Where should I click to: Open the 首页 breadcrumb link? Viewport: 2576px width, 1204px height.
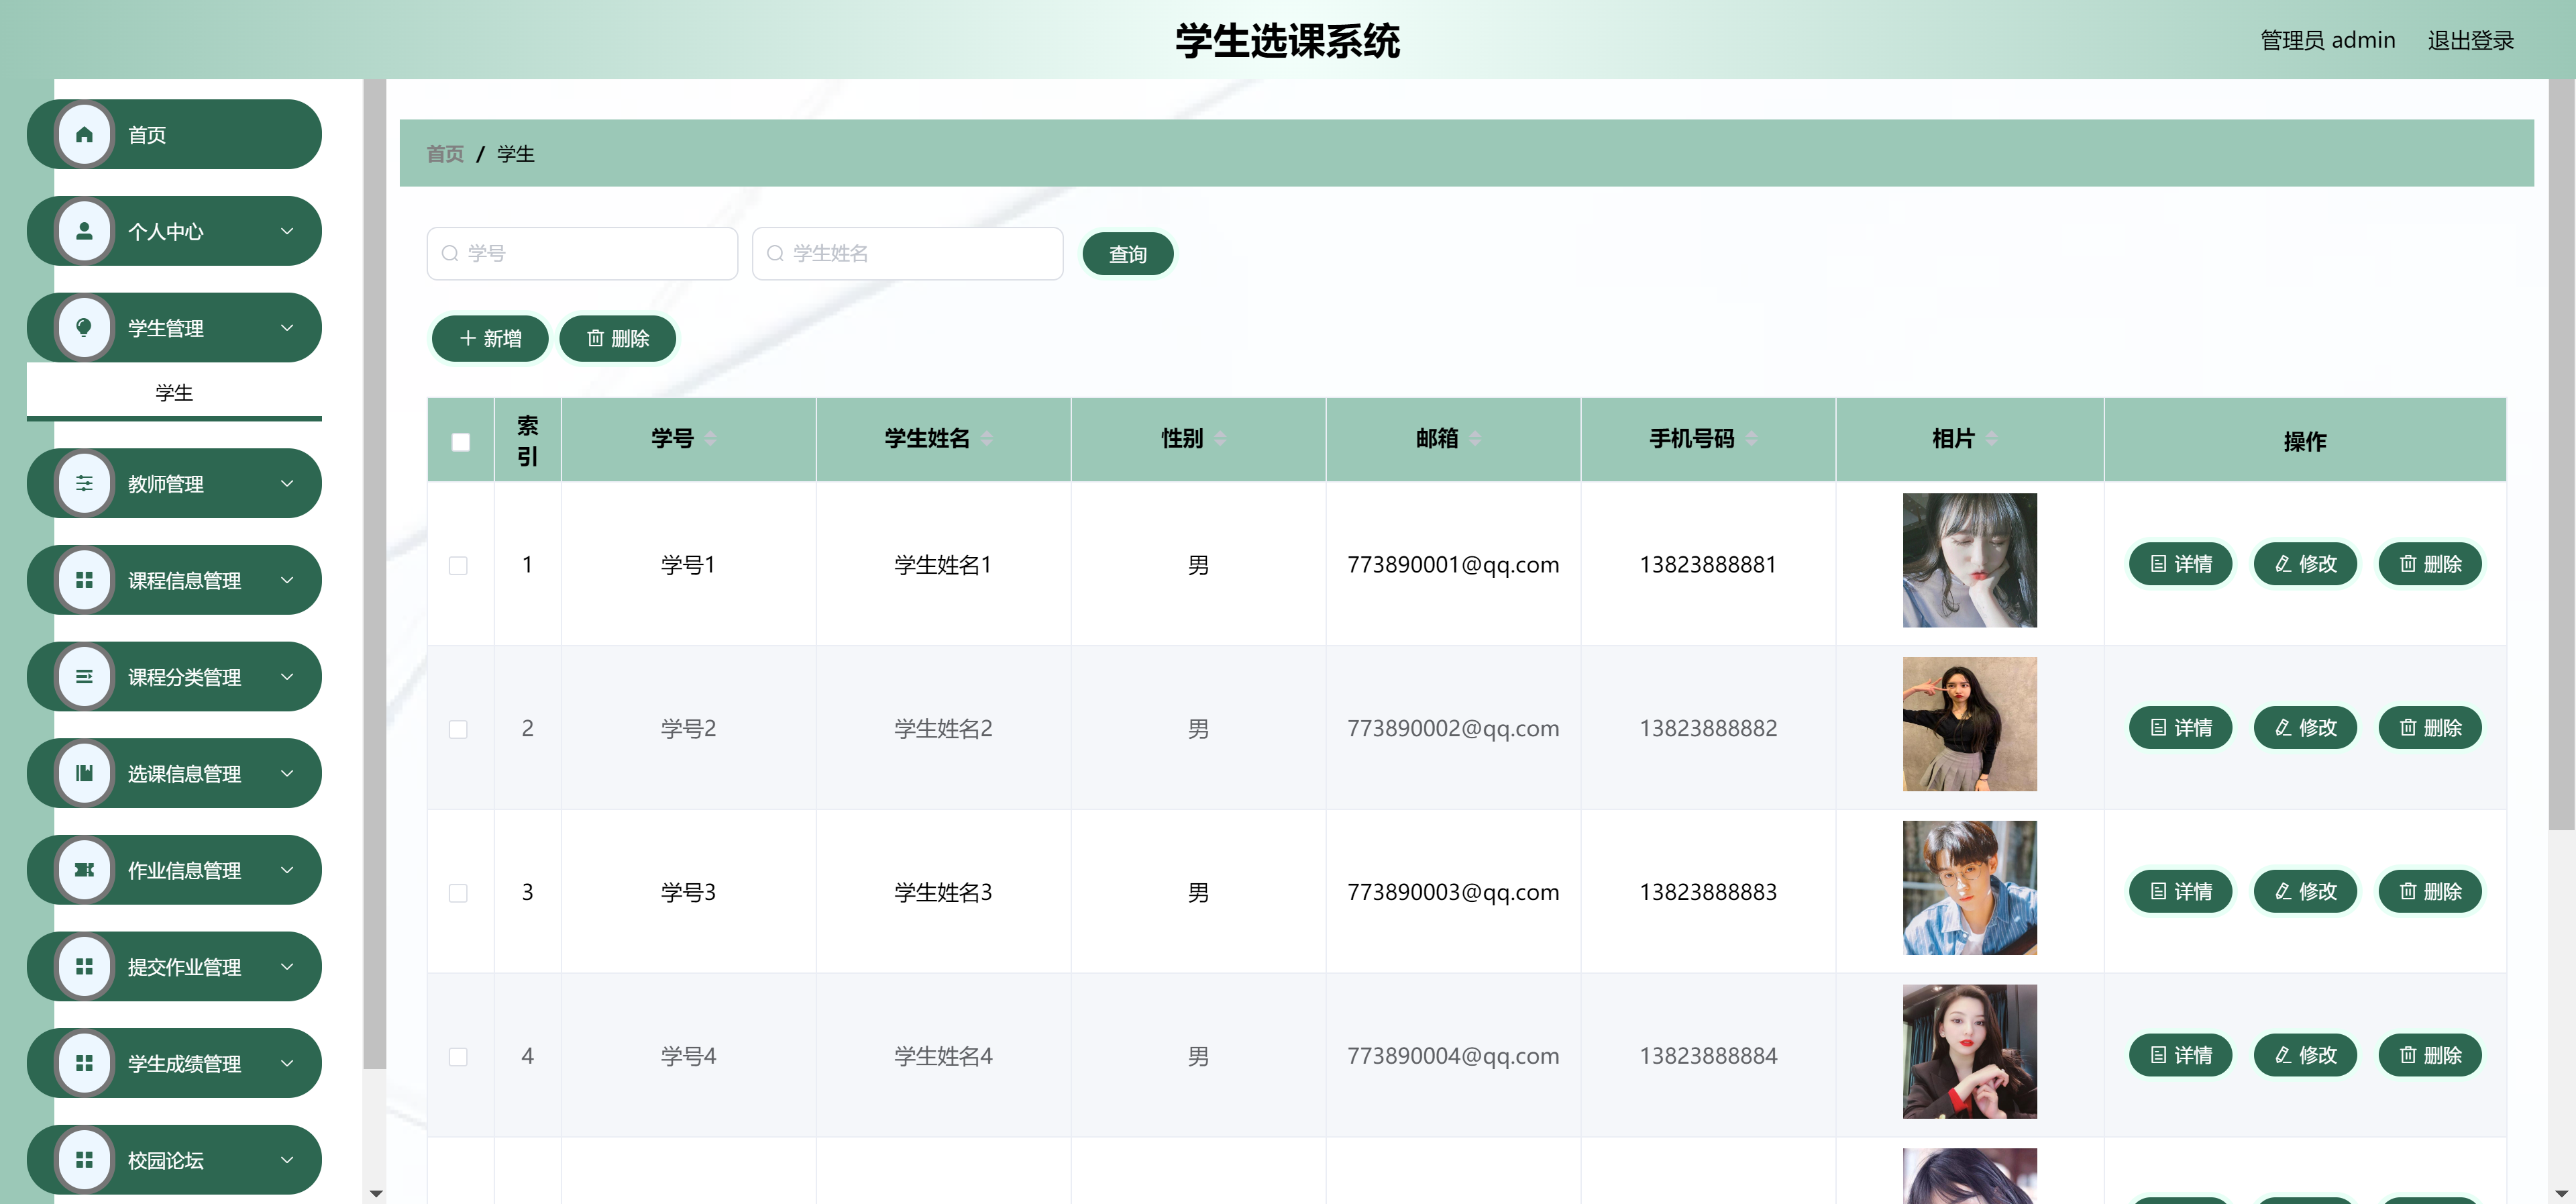click(x=445, y=154)
